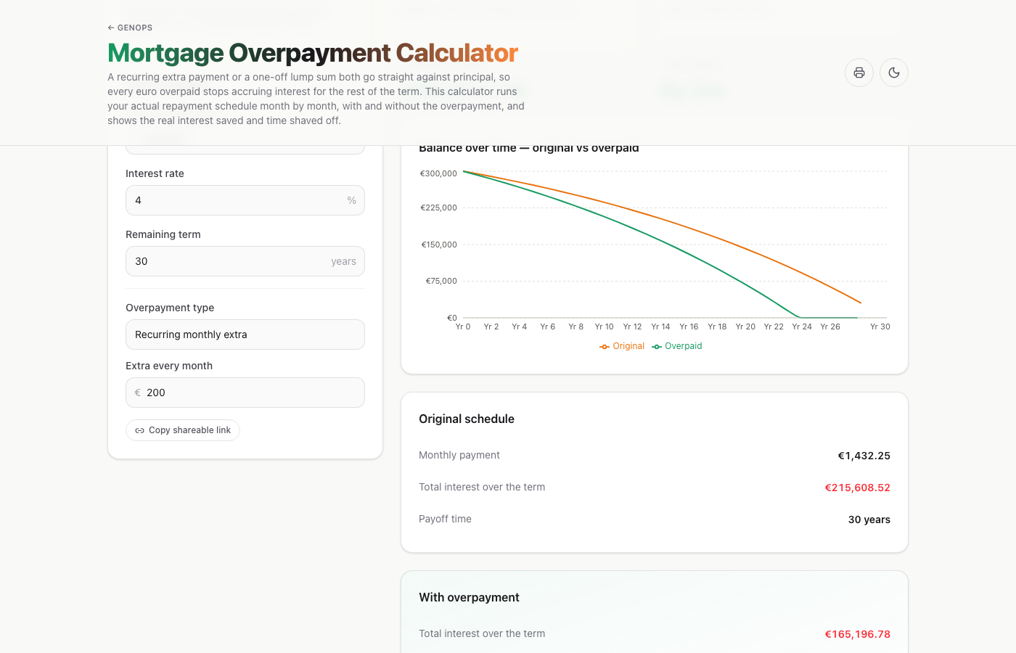Click the Yr 12 axis label
The image size is (1016, 653).
tap(632, 326)
